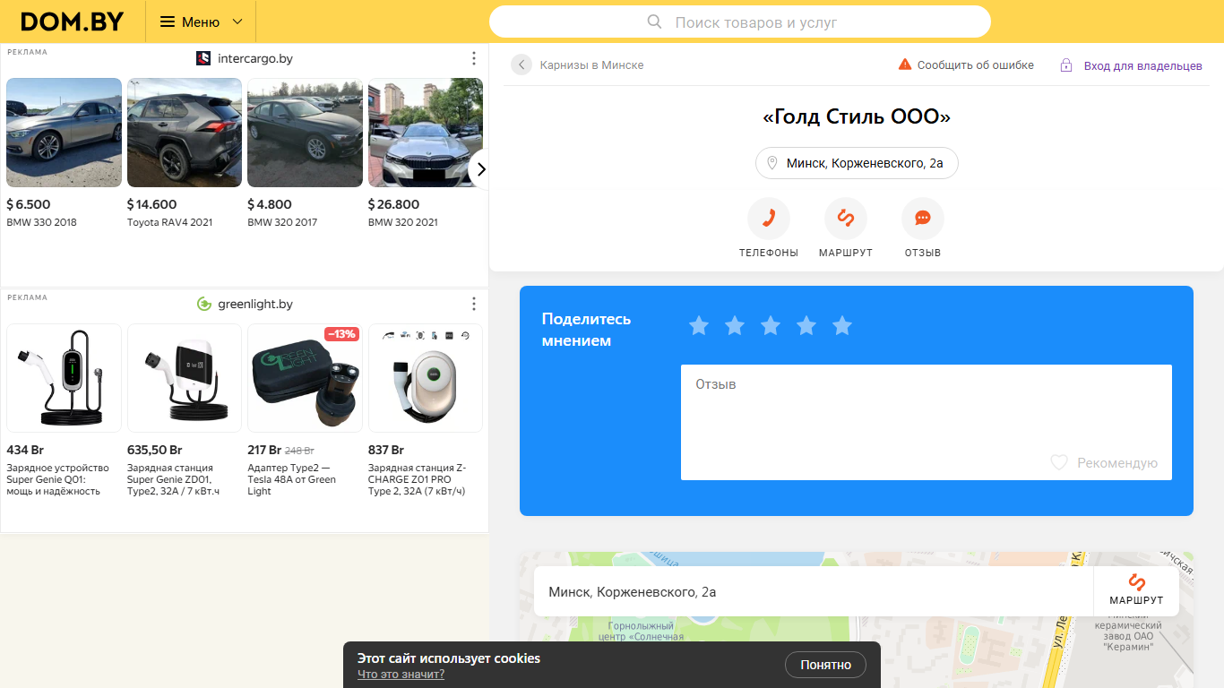This screenshot has height=688, width=1224.
Task: Rate one star
Action: (699, 326)
